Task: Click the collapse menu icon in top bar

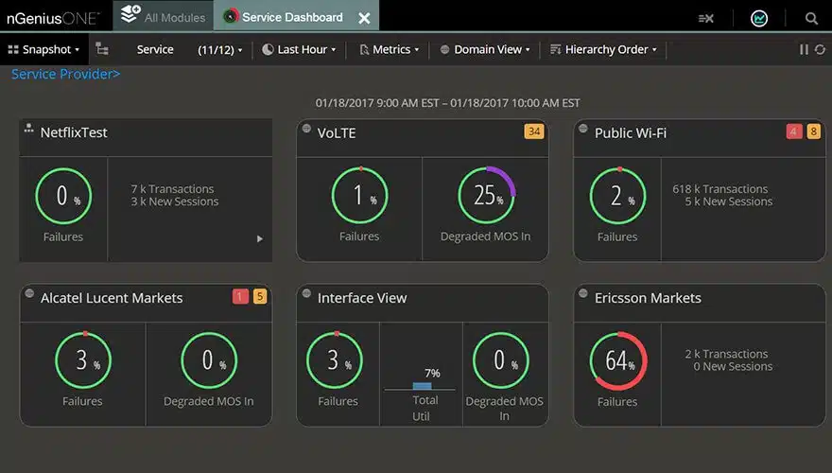Action: click(x=705, y=19)
